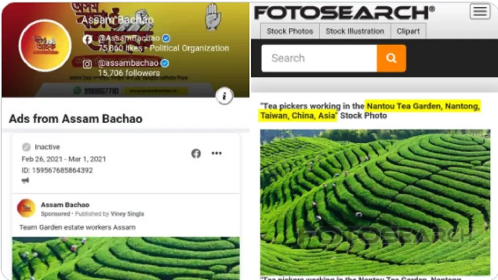Click the megaphone icon under the ad ID
Image resolution: width=498 pixels, height=280 pixels.
point(25,180)
